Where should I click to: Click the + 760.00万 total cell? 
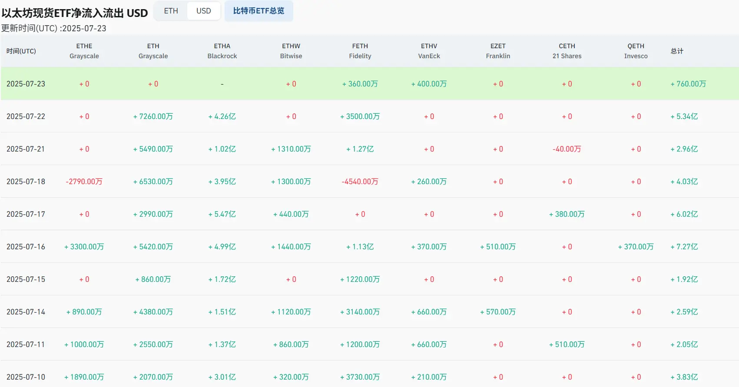(688, 84)
